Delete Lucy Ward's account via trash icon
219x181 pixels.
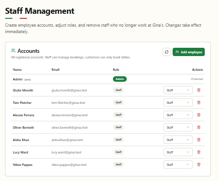pyautogui.click(x=199, y=152)
